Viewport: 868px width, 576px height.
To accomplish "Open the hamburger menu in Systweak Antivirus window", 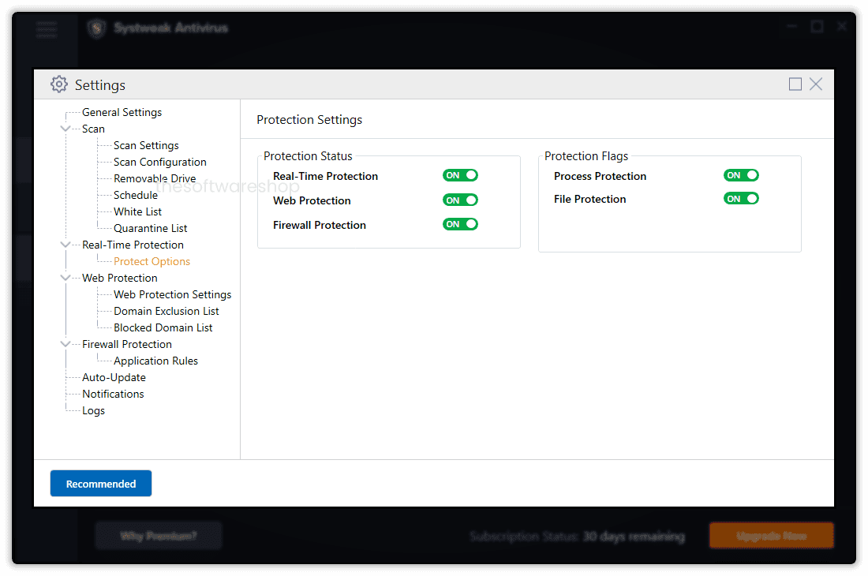I will (x=47, y=28).
